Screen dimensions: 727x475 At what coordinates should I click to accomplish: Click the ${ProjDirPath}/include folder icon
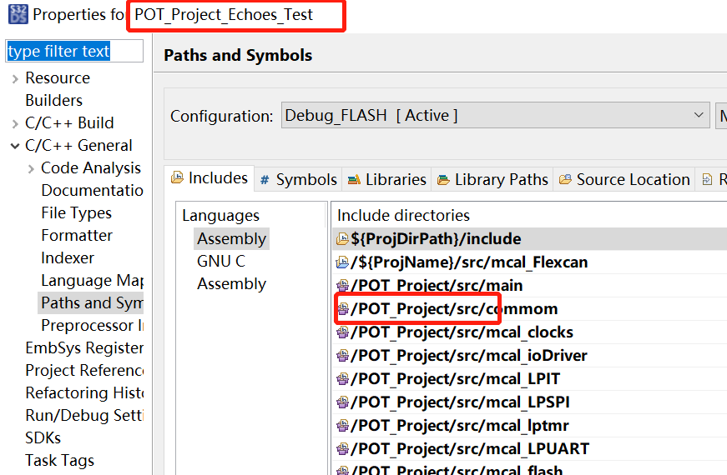coord(342,239)
